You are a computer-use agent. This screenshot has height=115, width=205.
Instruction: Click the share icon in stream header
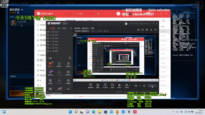pyautogui.click(x=155, y=30)
